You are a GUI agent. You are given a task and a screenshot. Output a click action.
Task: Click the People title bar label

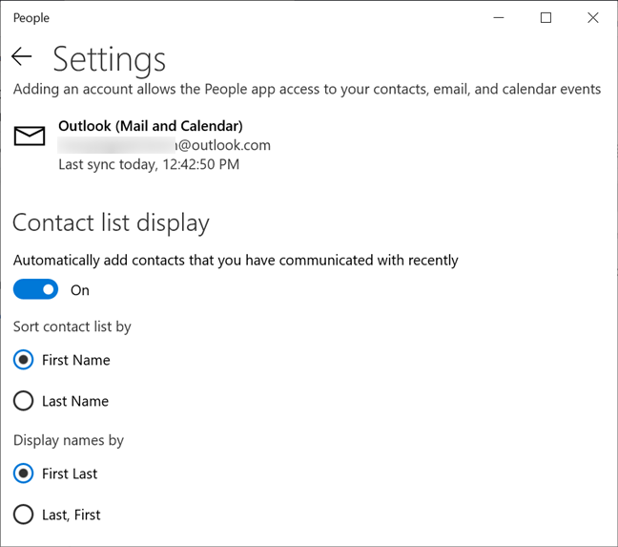(x=31, y=18)
